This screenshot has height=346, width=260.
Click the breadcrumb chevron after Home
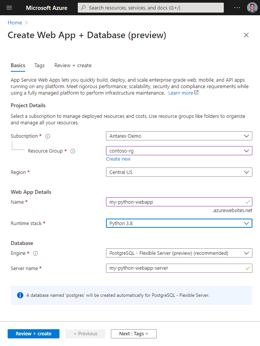coord(26,23)
